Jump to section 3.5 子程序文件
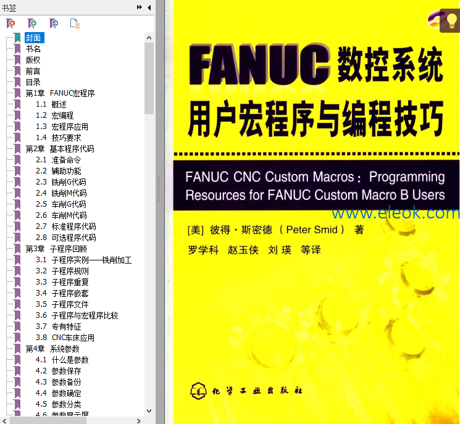 (x=62, y=304)
